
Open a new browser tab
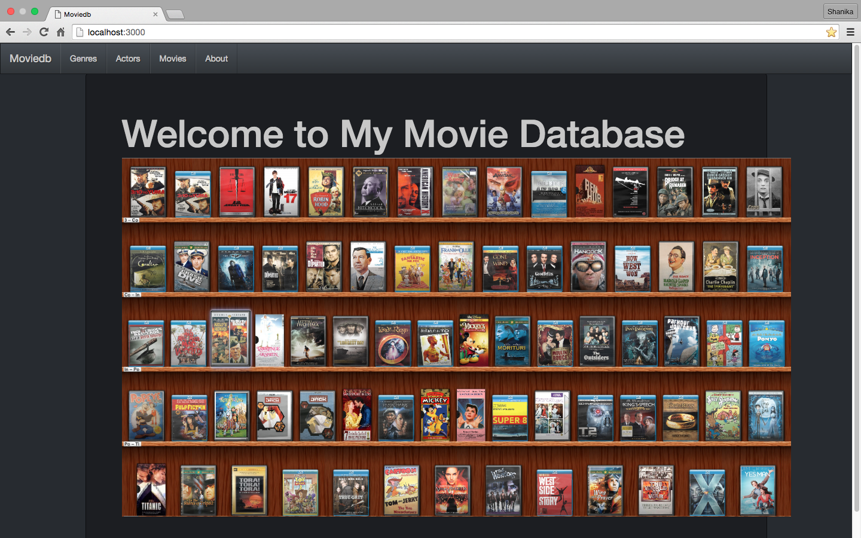point(175,14)
